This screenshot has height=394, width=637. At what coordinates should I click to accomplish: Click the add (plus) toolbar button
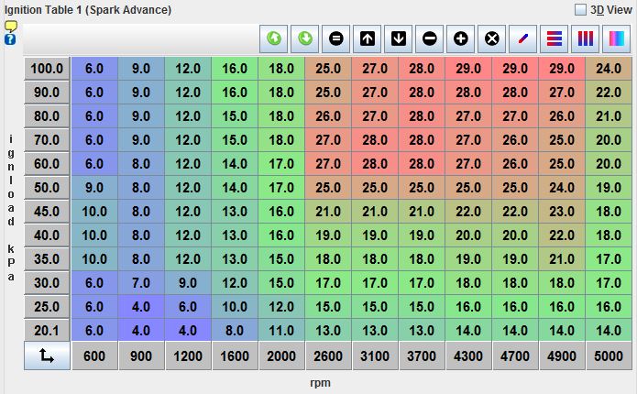[461, 38]
